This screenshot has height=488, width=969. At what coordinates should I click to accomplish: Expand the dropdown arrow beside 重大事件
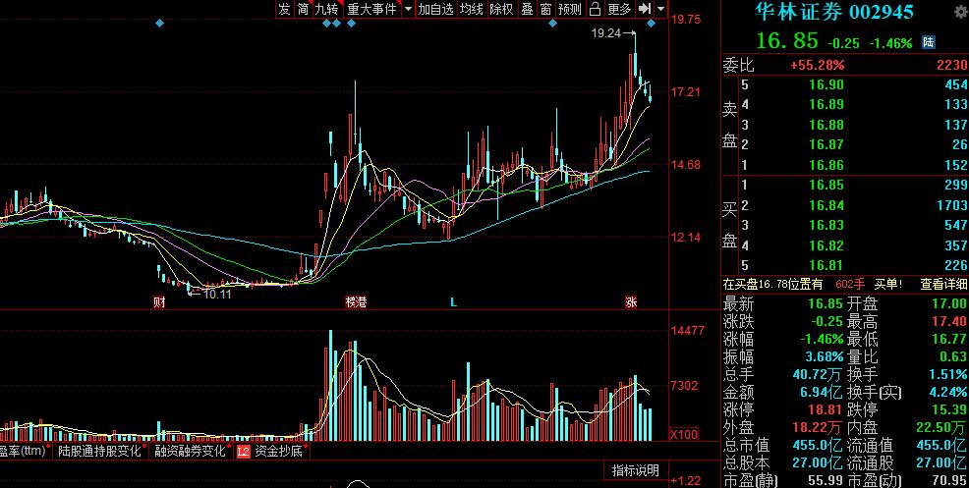(x=408, y=9)
